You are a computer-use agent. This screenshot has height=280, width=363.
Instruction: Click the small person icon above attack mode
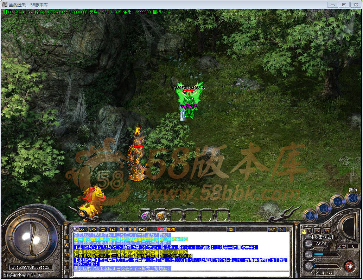pyautogui.click(x=317, y=231)
